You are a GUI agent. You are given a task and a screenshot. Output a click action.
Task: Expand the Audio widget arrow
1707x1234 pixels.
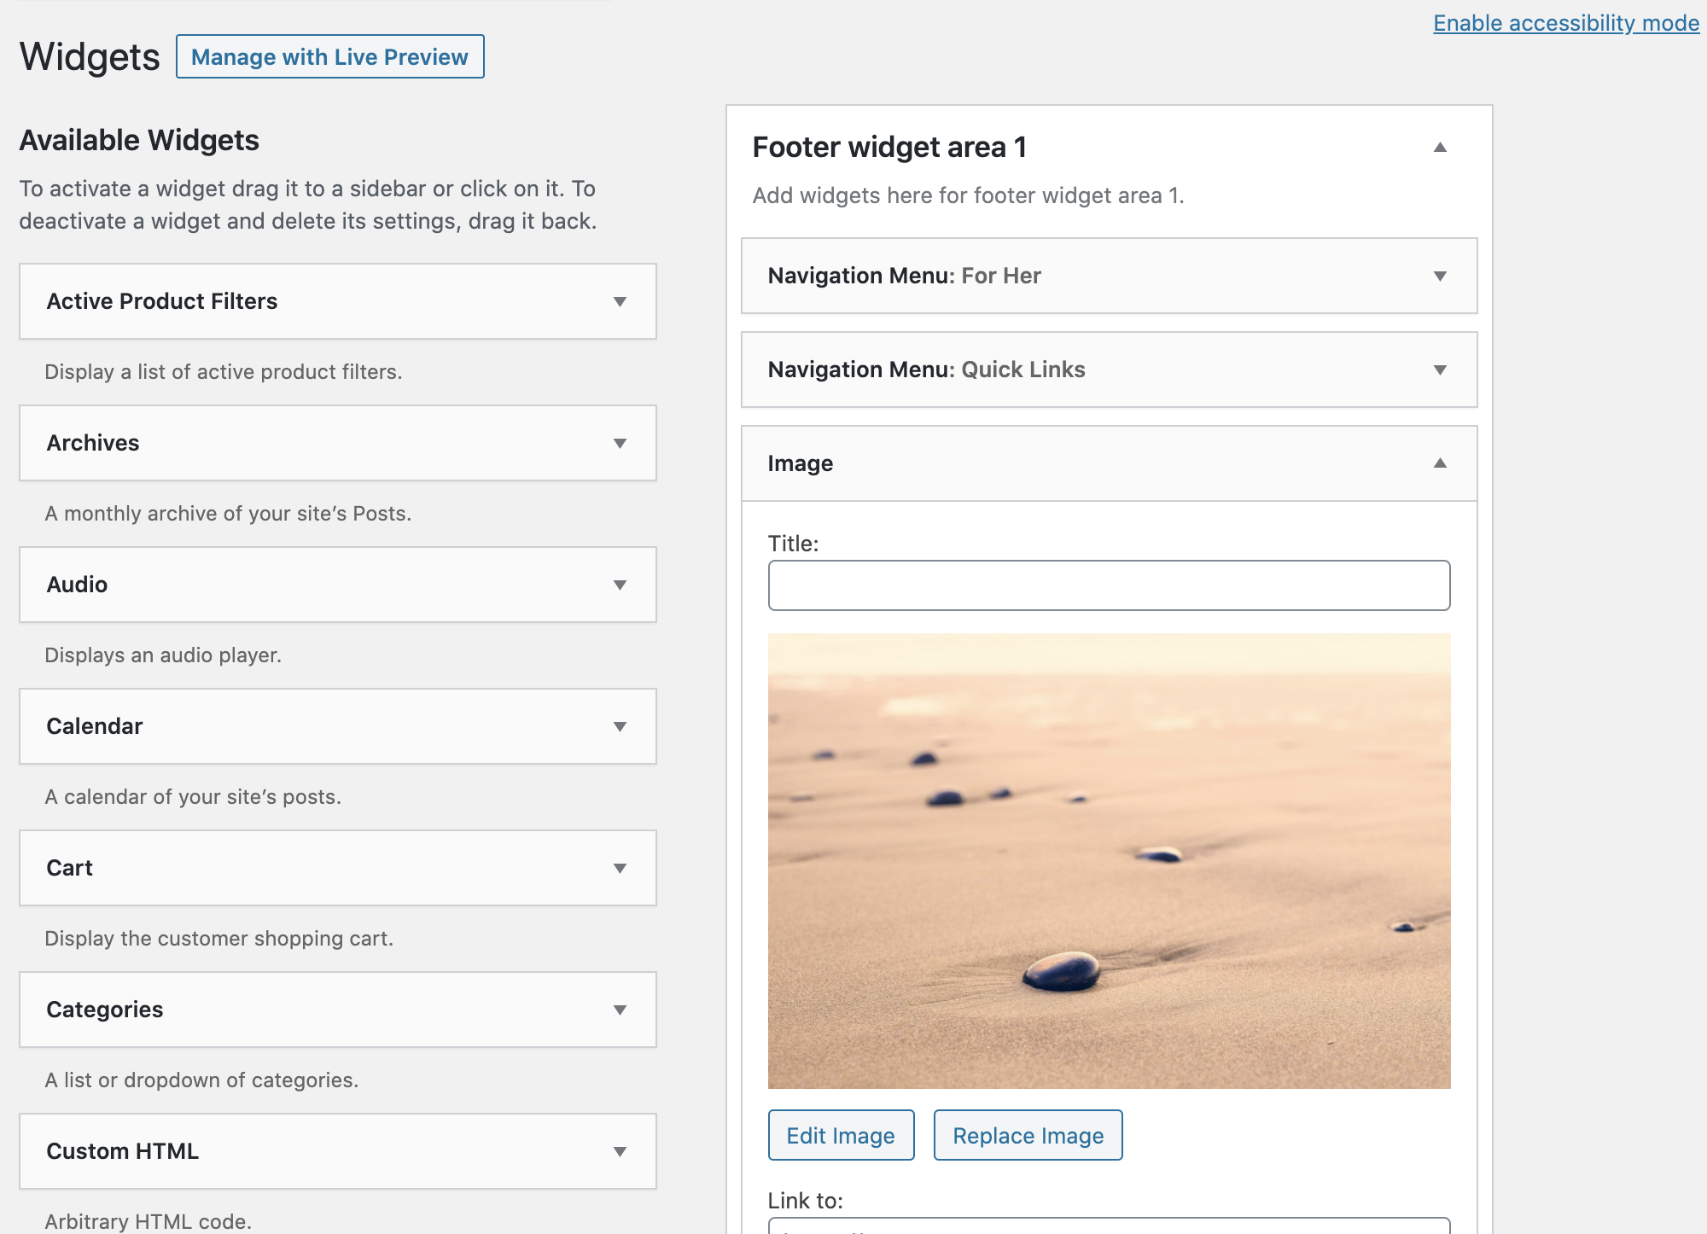tap(620, 585)
